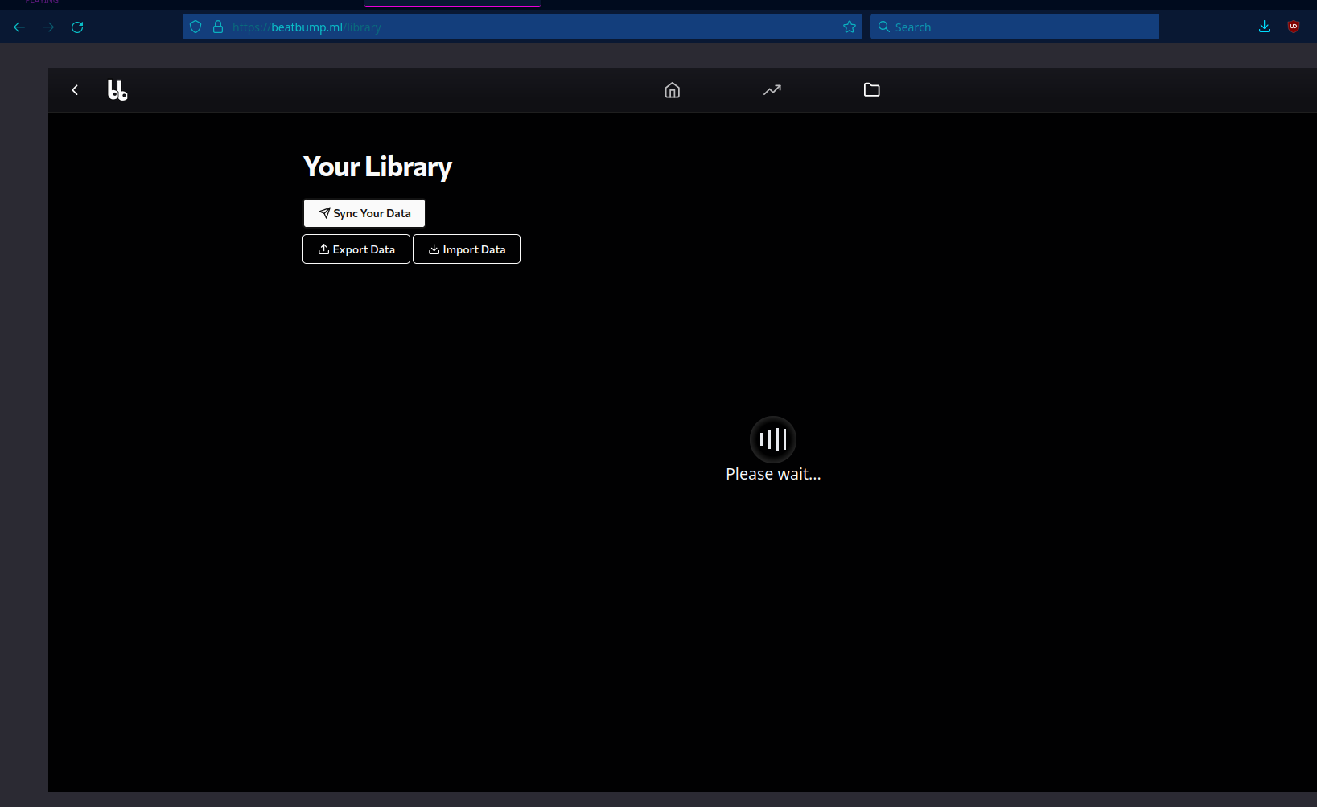1317x807 pixels.
Task: Click the beatbump.ml address bar
Action: [x=523, y=27]
